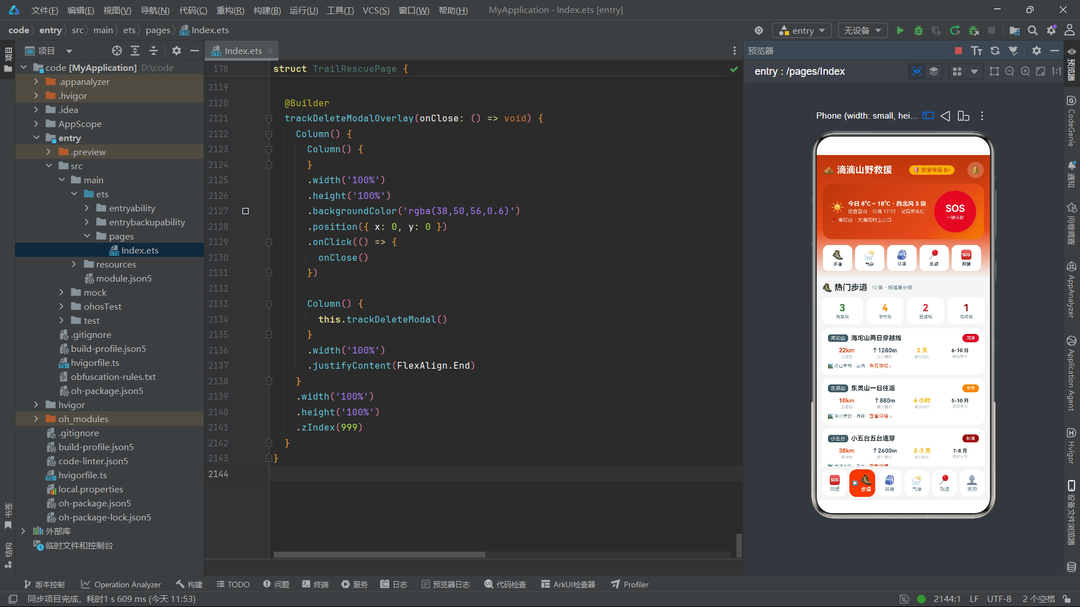This screenshot has width=1080, height=607.
Task: Toggle the frame outline icon in previewer
Action: coord(994,71)
